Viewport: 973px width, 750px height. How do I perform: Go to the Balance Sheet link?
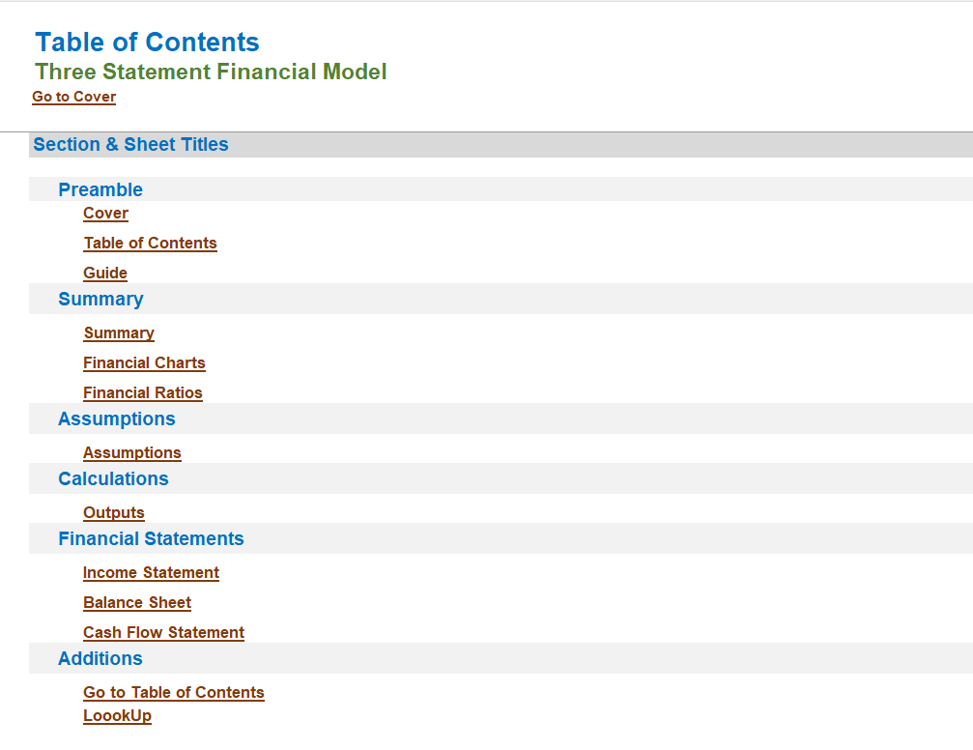click(137, 602)
